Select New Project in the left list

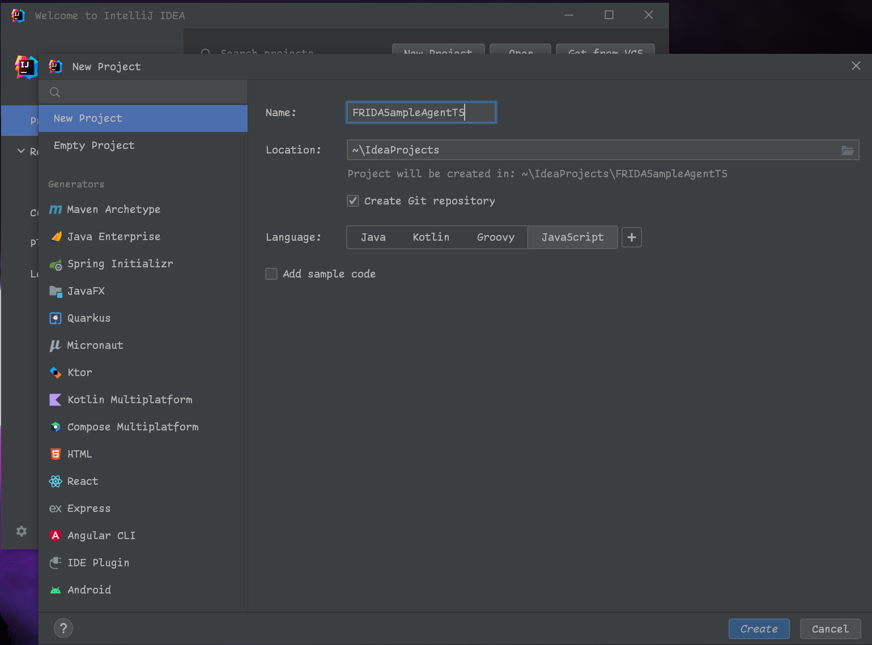143,118
